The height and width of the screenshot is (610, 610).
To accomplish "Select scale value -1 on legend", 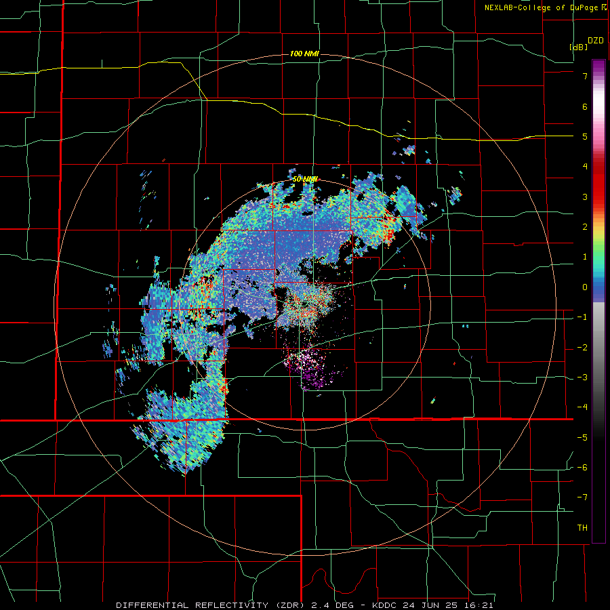I will tap(582, 317).
